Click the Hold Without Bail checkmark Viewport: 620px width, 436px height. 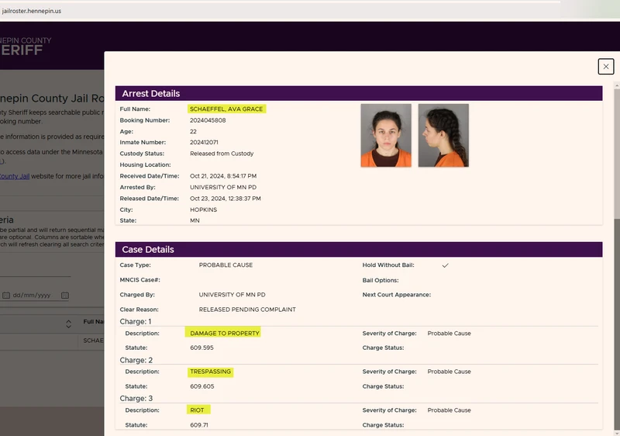445,265
